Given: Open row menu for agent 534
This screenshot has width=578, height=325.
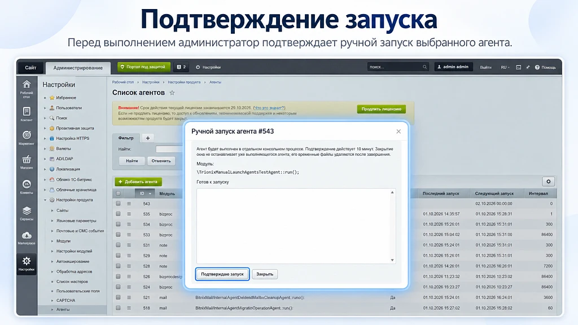Looking at the screenshot, I should click(x=129, y=224).
